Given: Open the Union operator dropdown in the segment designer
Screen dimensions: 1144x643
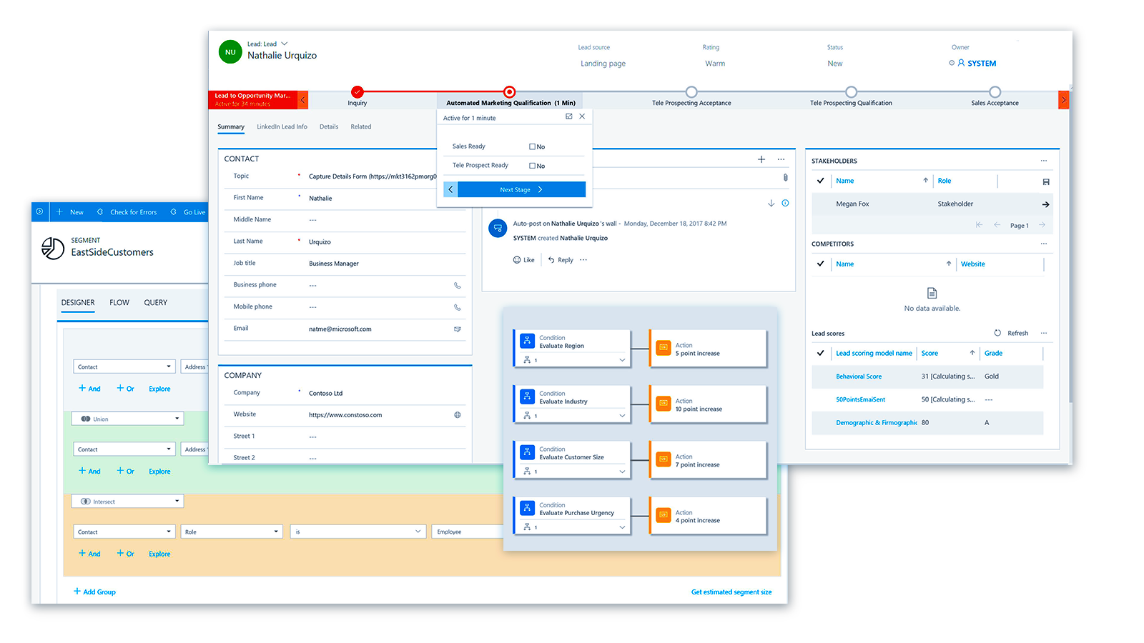Looking at the screenshot, I should click(176, 418).
